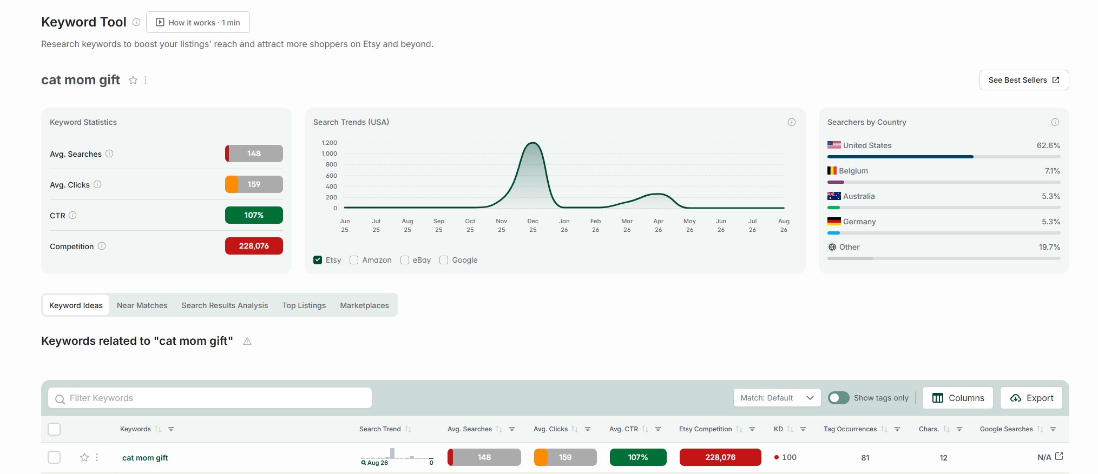The width and height of the screenshot is (1098, 474).
Task: Click warning triangle beside related keywords heading
Action: coord(247,341)
